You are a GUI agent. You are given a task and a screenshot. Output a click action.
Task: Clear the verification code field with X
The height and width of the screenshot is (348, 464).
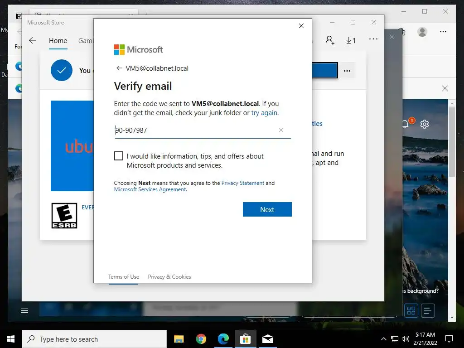(x=281, y=130)
